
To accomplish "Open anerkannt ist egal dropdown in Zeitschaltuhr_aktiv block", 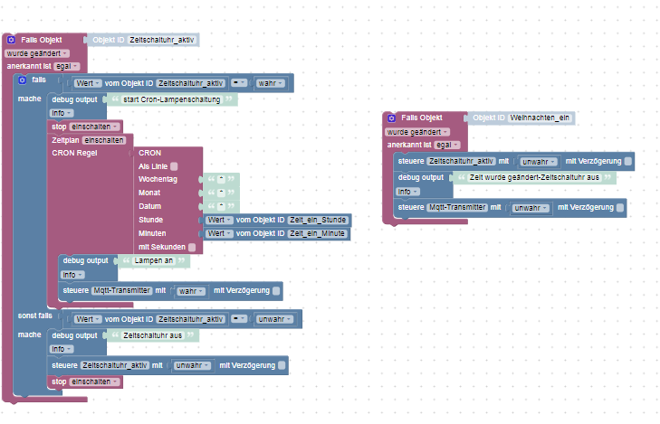I will click(x=67, y=66).
